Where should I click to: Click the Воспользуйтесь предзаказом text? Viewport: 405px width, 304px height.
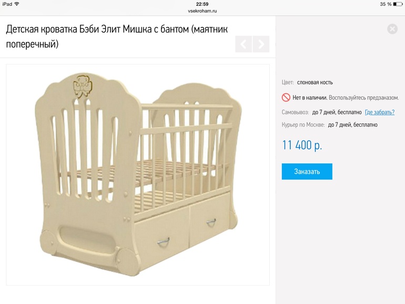tap(364, 98)
